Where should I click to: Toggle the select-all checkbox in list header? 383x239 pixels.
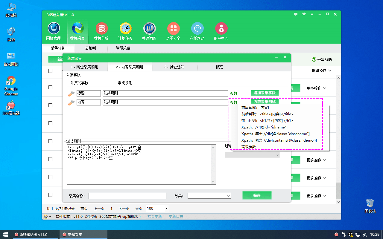coord(50,71)
